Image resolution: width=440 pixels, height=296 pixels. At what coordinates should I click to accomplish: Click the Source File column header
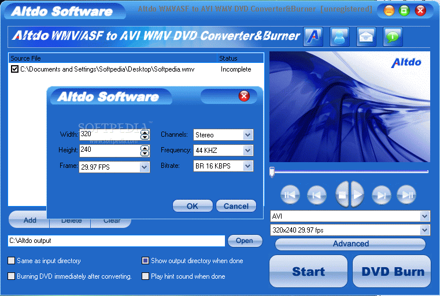tap(113, 58)
